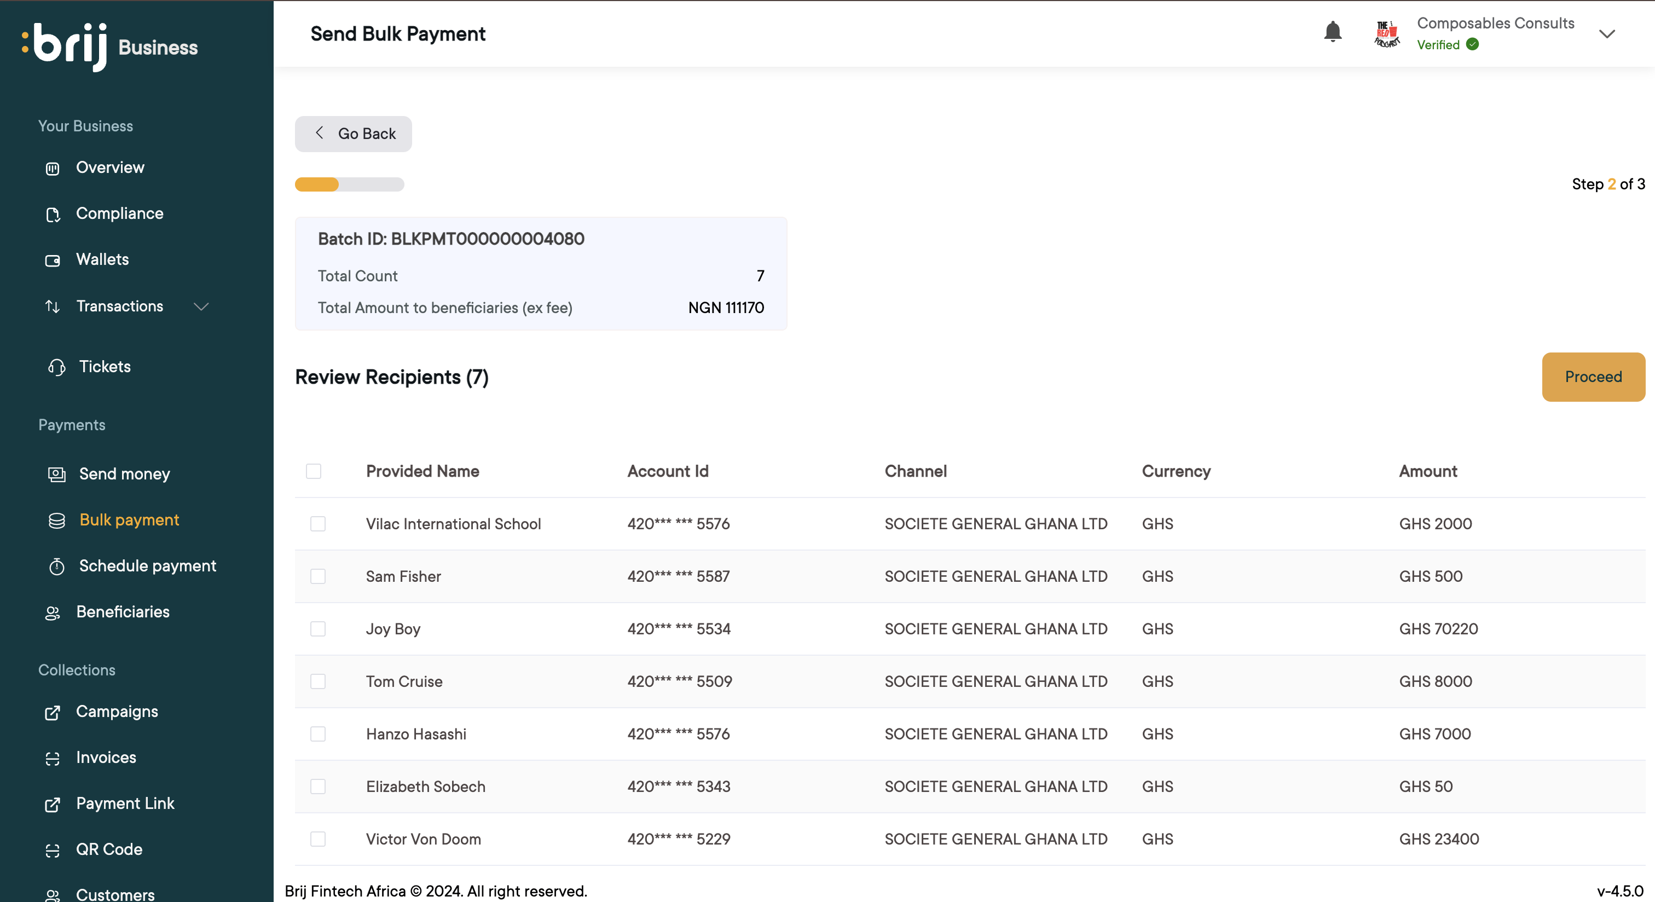Click the Wallets sidebar icon
1655x902 pixels.
pos(53,260)
